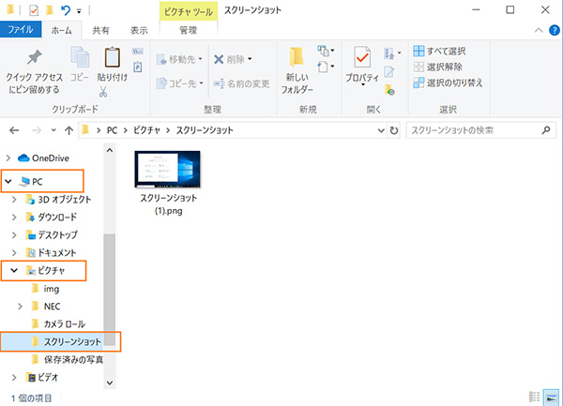The height and width of the screenshot is (406, 563).
Task: Switch to the 表示 ribbon tab
Action: [139, 30]
